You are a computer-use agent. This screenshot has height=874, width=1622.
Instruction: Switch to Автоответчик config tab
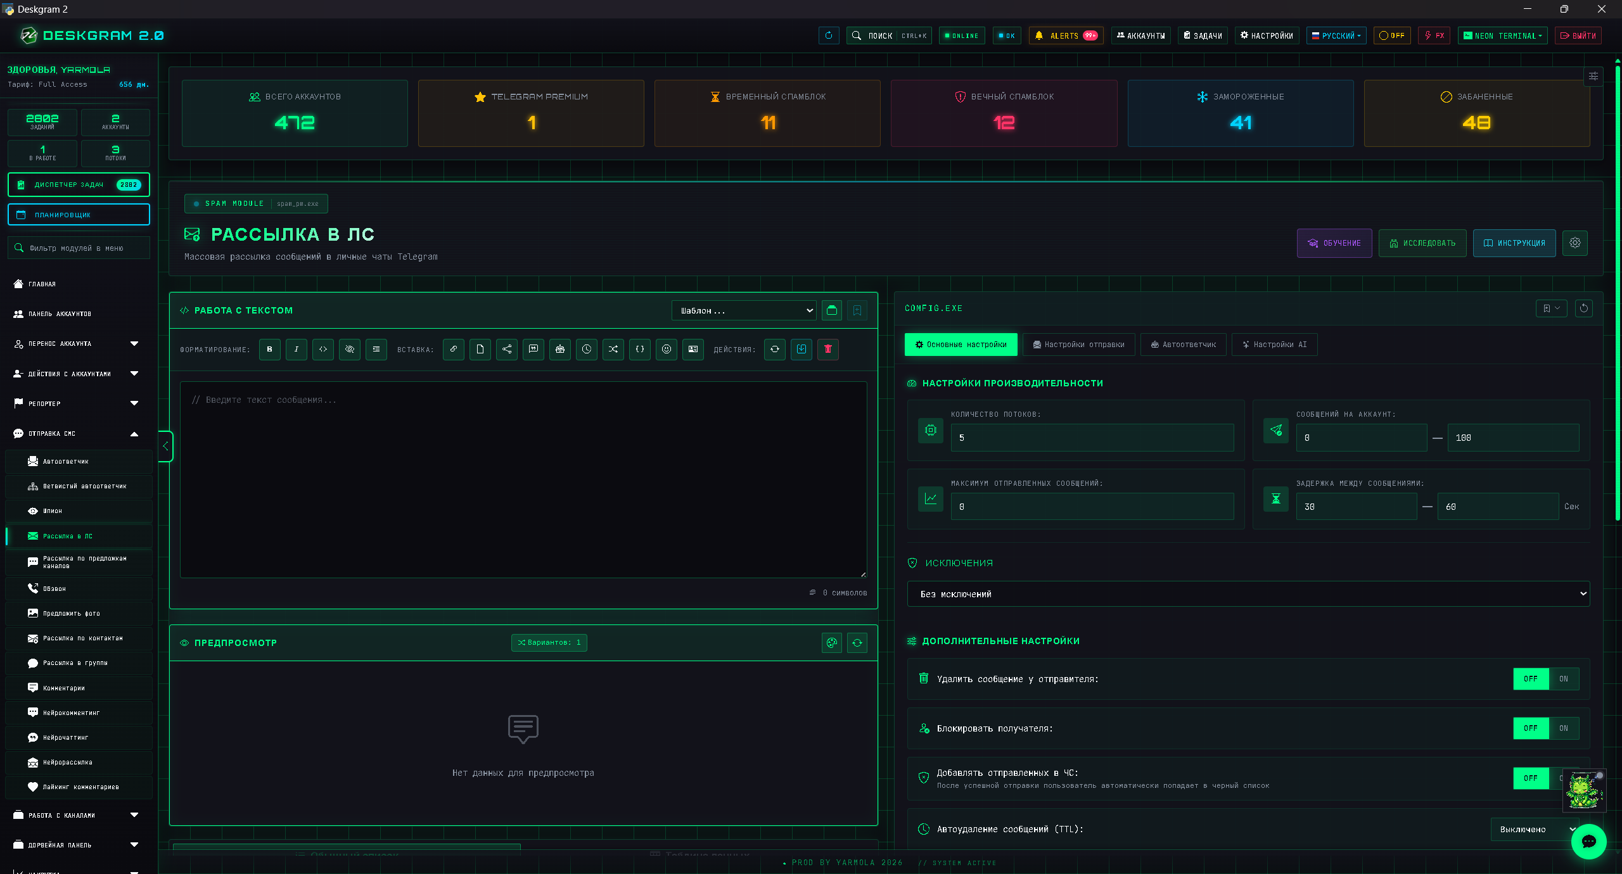(x=1183, y=345)
